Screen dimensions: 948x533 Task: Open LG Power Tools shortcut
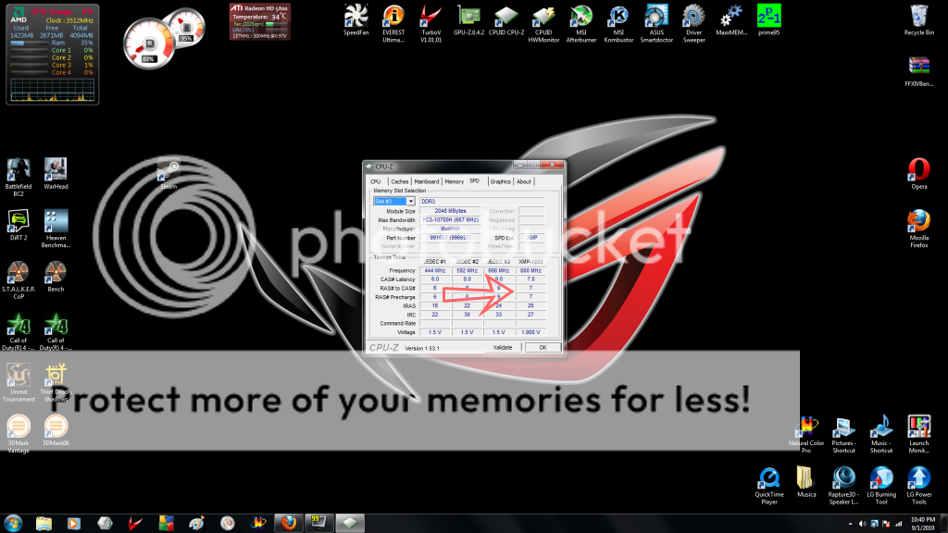[919, 485]
